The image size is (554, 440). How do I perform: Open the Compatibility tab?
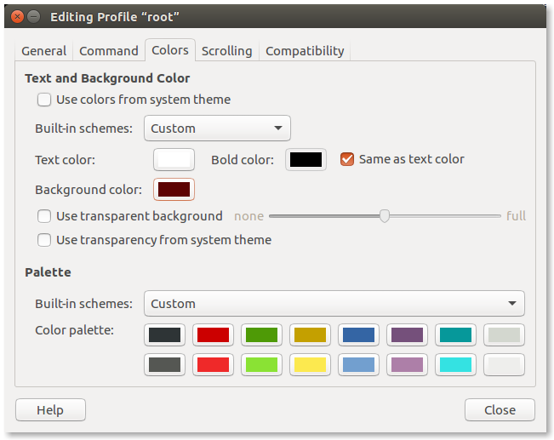(x=305, y=51)
